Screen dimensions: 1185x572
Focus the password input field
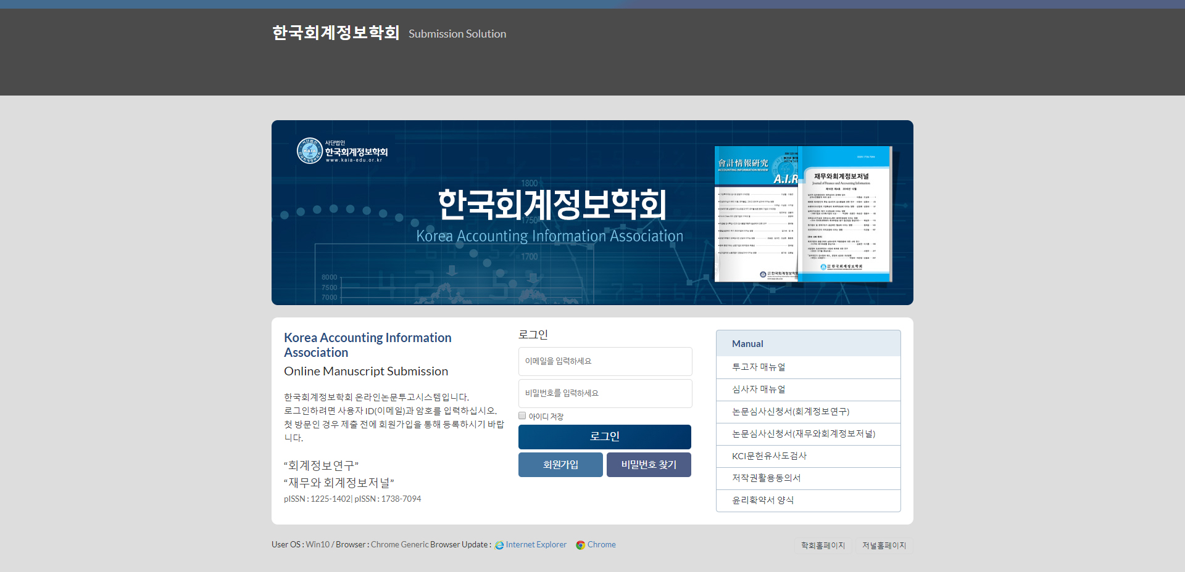point(605,393)
